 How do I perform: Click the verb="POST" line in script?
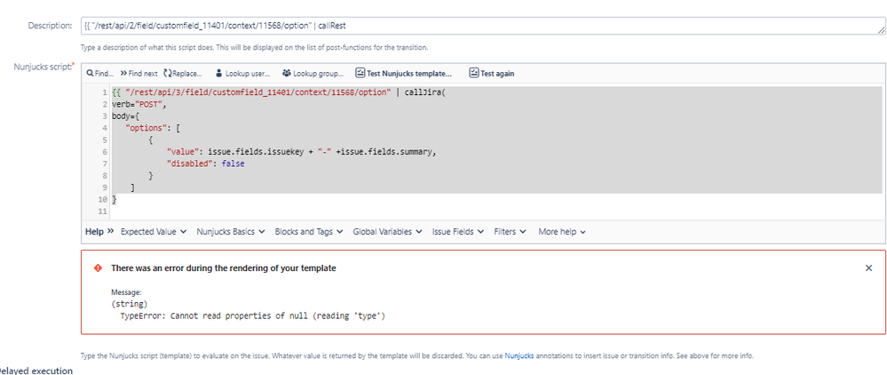tap(138, 104)
